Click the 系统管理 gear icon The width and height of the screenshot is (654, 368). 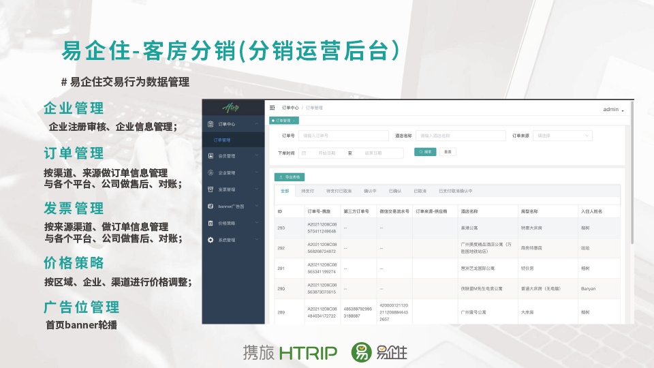(211, 240)
